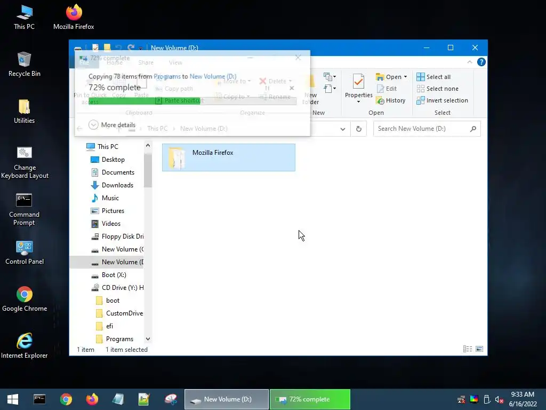Image resolution: width=546 pixels, height=410 pixels.
Task: Open the CustomDrive folder in tree
Action: 119,313
